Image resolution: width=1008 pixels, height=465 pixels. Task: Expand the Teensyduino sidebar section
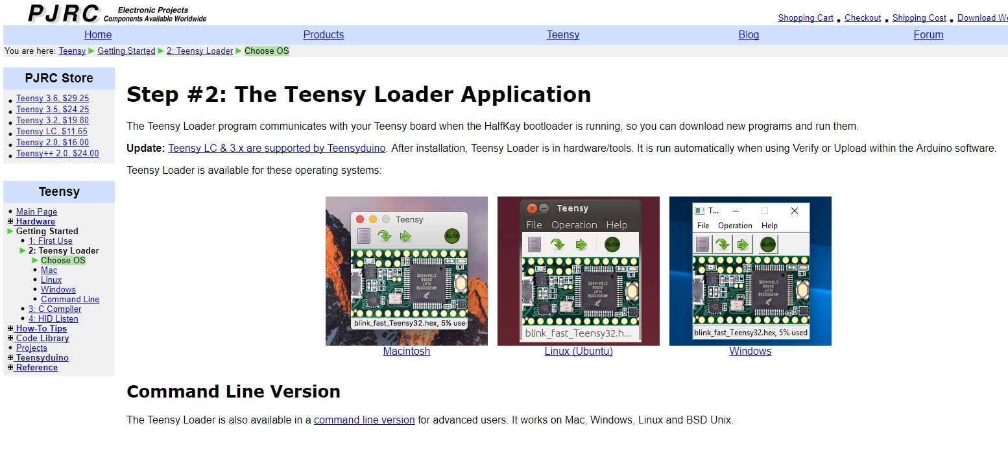point(10,358)
